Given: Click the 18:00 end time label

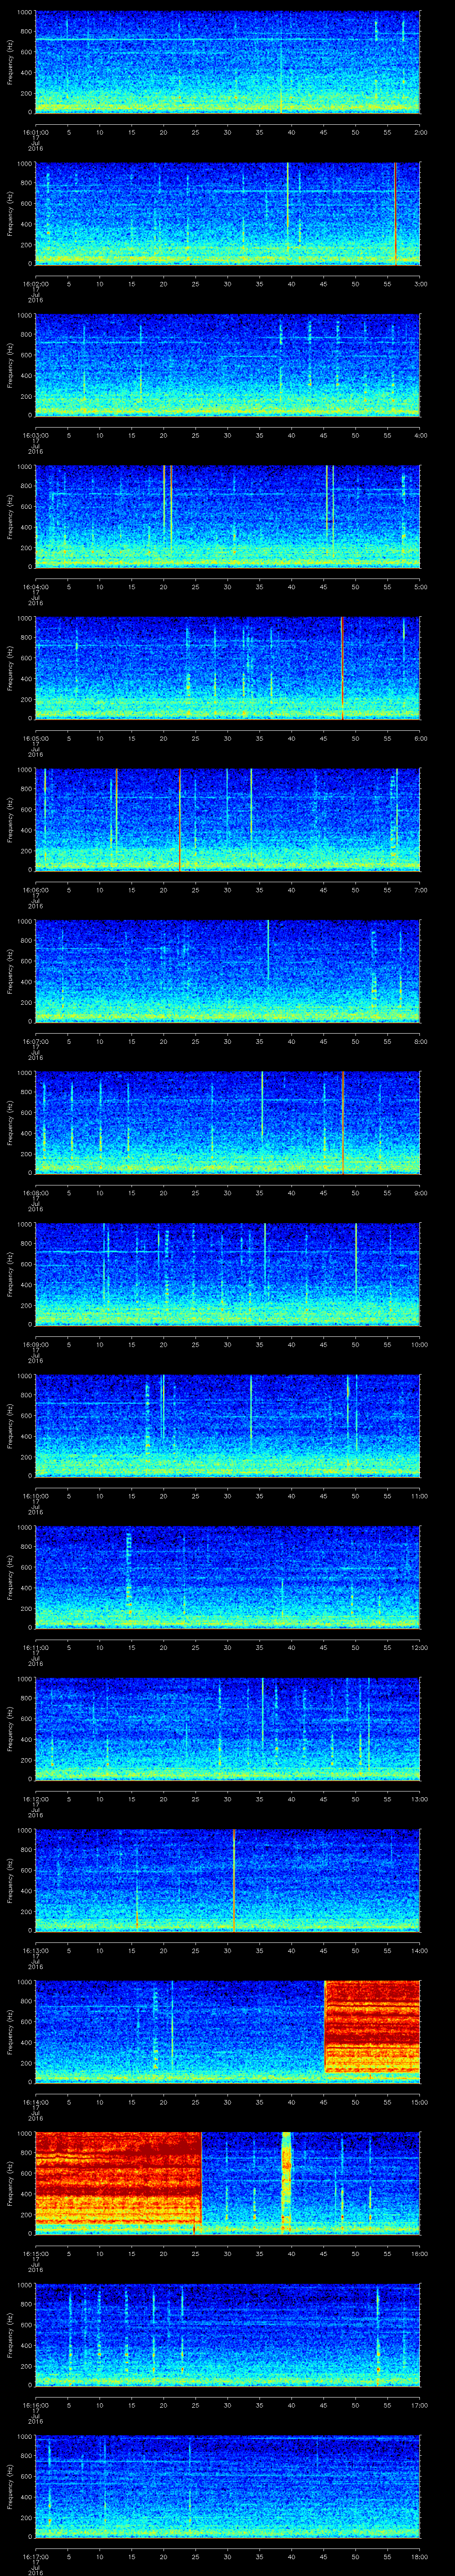Looking at the screenshot, I should (x=419, y=2556).
